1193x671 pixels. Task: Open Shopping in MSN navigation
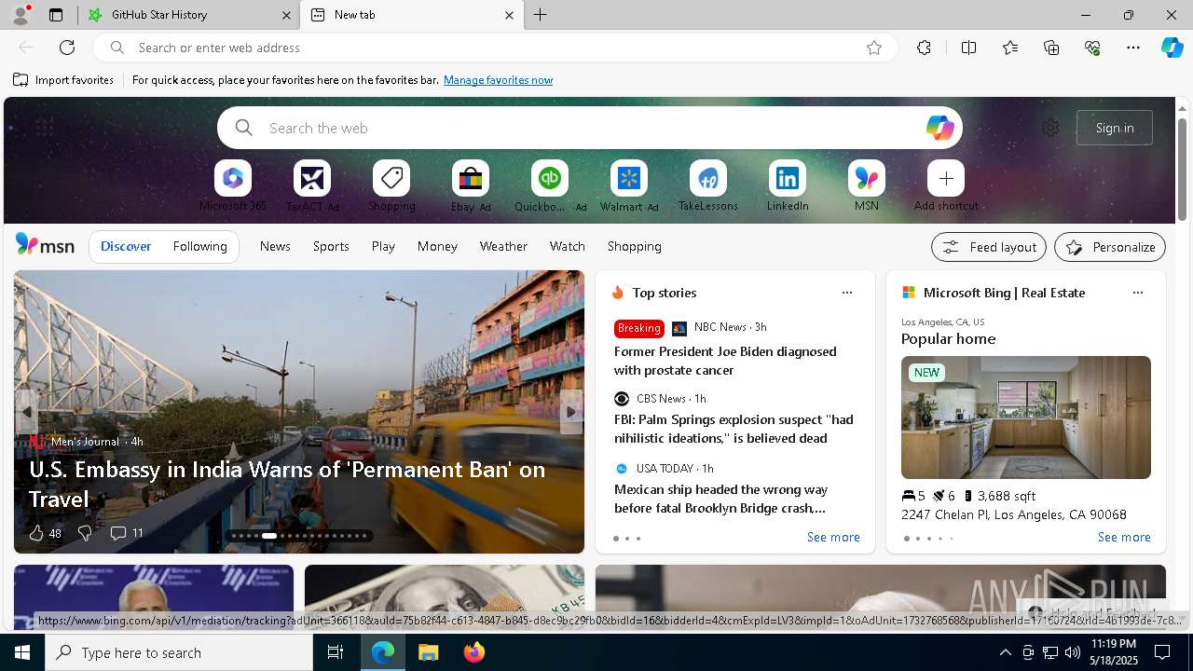tap(635, 246)
